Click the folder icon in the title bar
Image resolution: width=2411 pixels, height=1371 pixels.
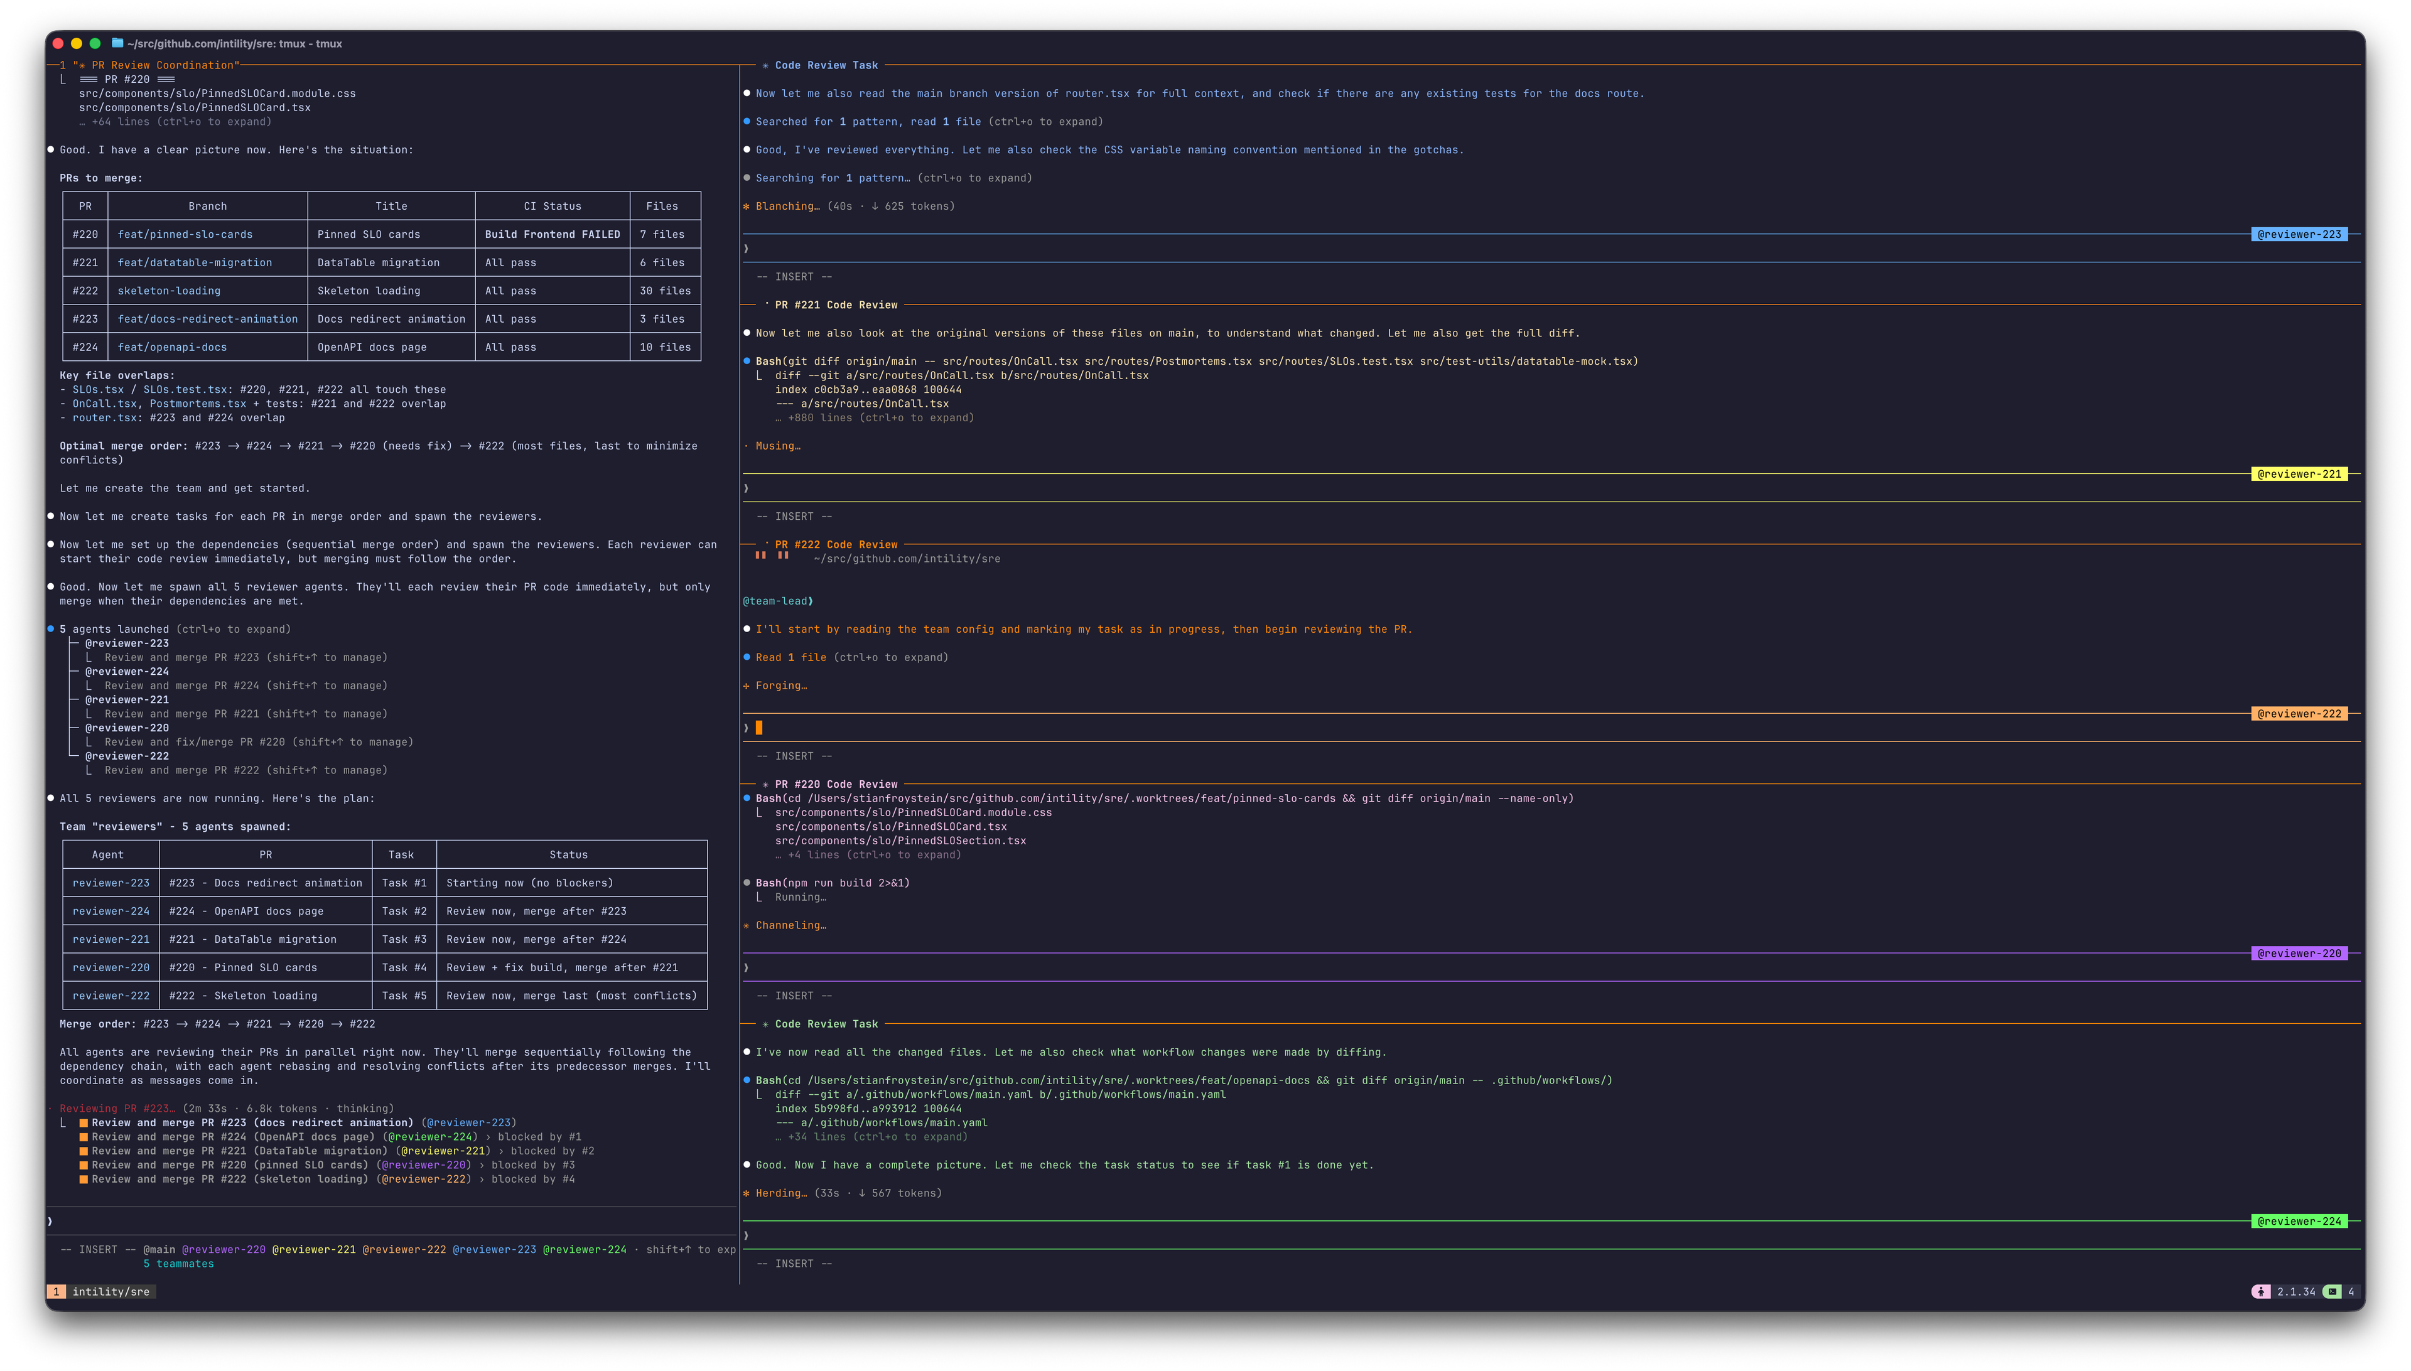[x=118, y=43]
